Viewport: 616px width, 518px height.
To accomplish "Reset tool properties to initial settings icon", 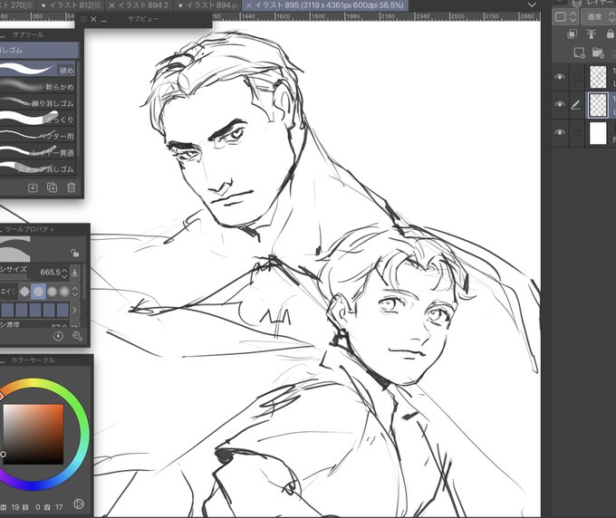I will pos(58,336).
